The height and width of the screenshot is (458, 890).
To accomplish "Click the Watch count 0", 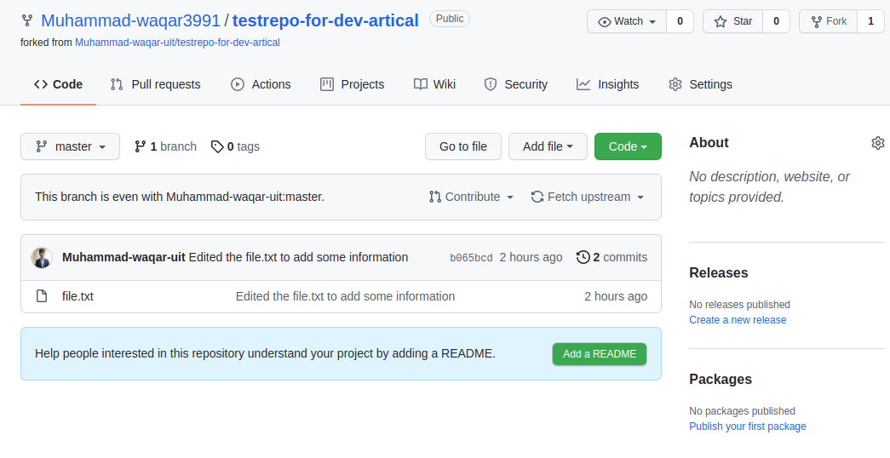I will [680, 21].
